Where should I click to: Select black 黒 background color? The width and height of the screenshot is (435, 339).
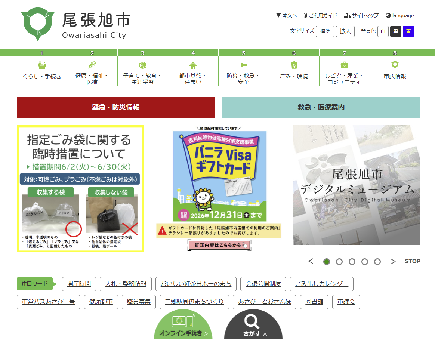pos(396,31)
